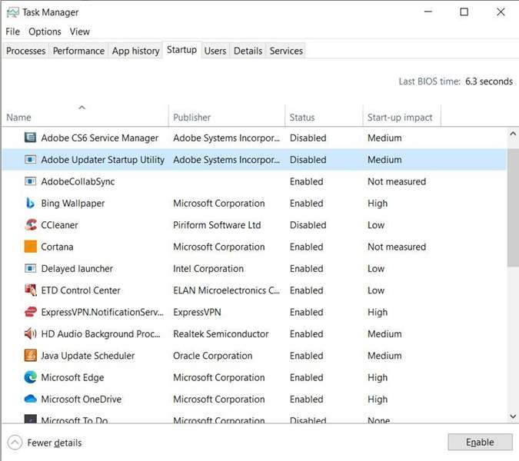Viewport: 519px width, 461px height.
Task: Select the Delayed launcher entry
Action: (77, 269)
